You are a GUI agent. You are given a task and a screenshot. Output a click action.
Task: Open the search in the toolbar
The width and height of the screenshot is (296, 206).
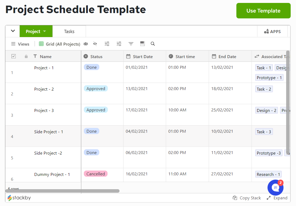[153, 43]
